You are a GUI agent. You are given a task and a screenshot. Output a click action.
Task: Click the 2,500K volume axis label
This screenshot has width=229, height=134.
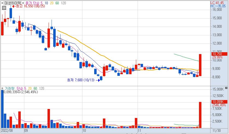click(x=218, y=121)
